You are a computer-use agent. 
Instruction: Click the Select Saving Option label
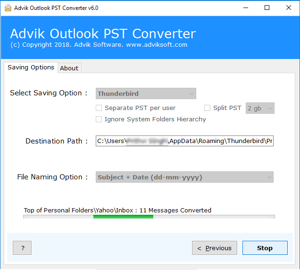[x=49, y=93]
